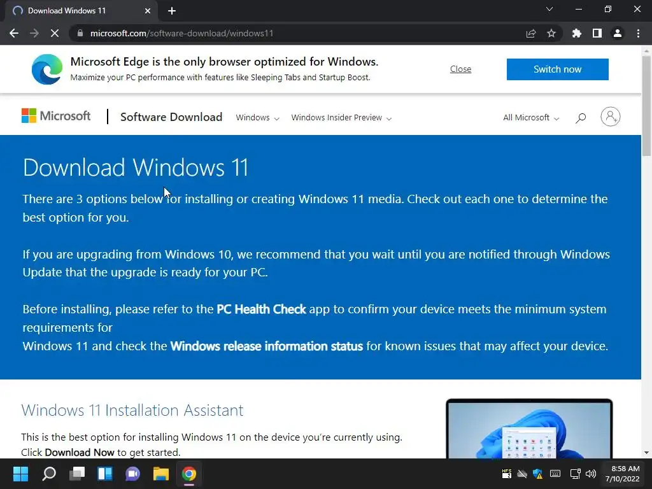Click scrollbar down arrow
Screen dimensions: 652x489
click(x=646, y=453)
